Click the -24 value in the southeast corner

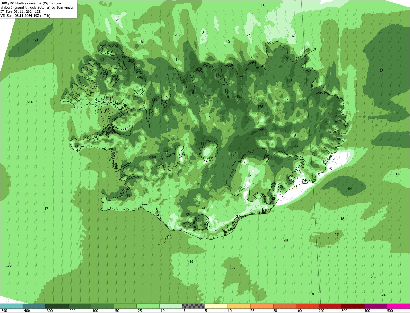[x=383, y=295]
